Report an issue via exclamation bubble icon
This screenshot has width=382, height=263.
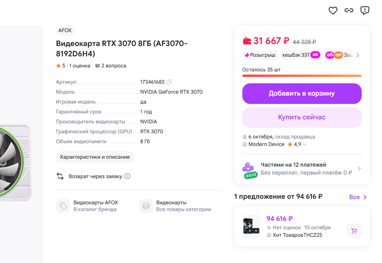point(365,10)
